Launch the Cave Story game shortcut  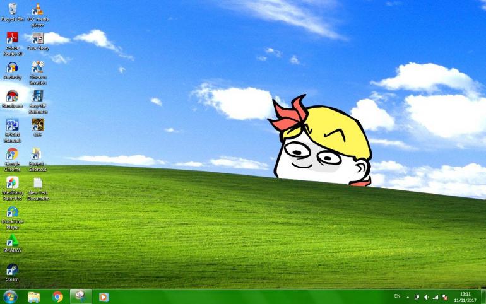pyautogui.click(x=38, y=41)
